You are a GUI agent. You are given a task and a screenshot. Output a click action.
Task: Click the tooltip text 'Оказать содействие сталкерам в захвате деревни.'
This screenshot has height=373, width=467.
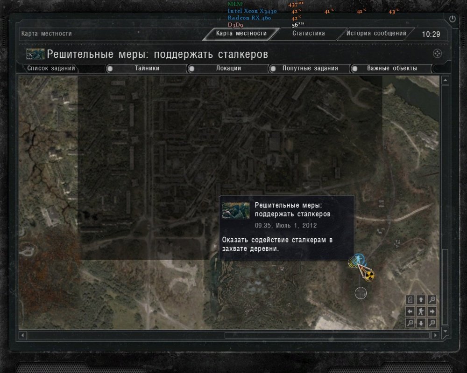pos(277,244)
